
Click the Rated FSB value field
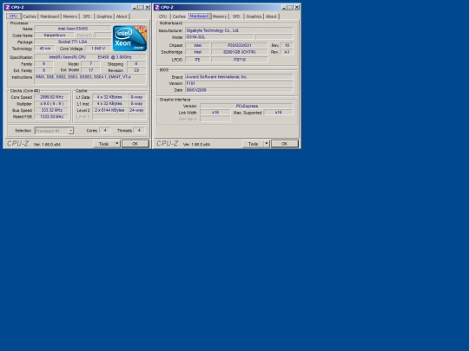point(52,117)
